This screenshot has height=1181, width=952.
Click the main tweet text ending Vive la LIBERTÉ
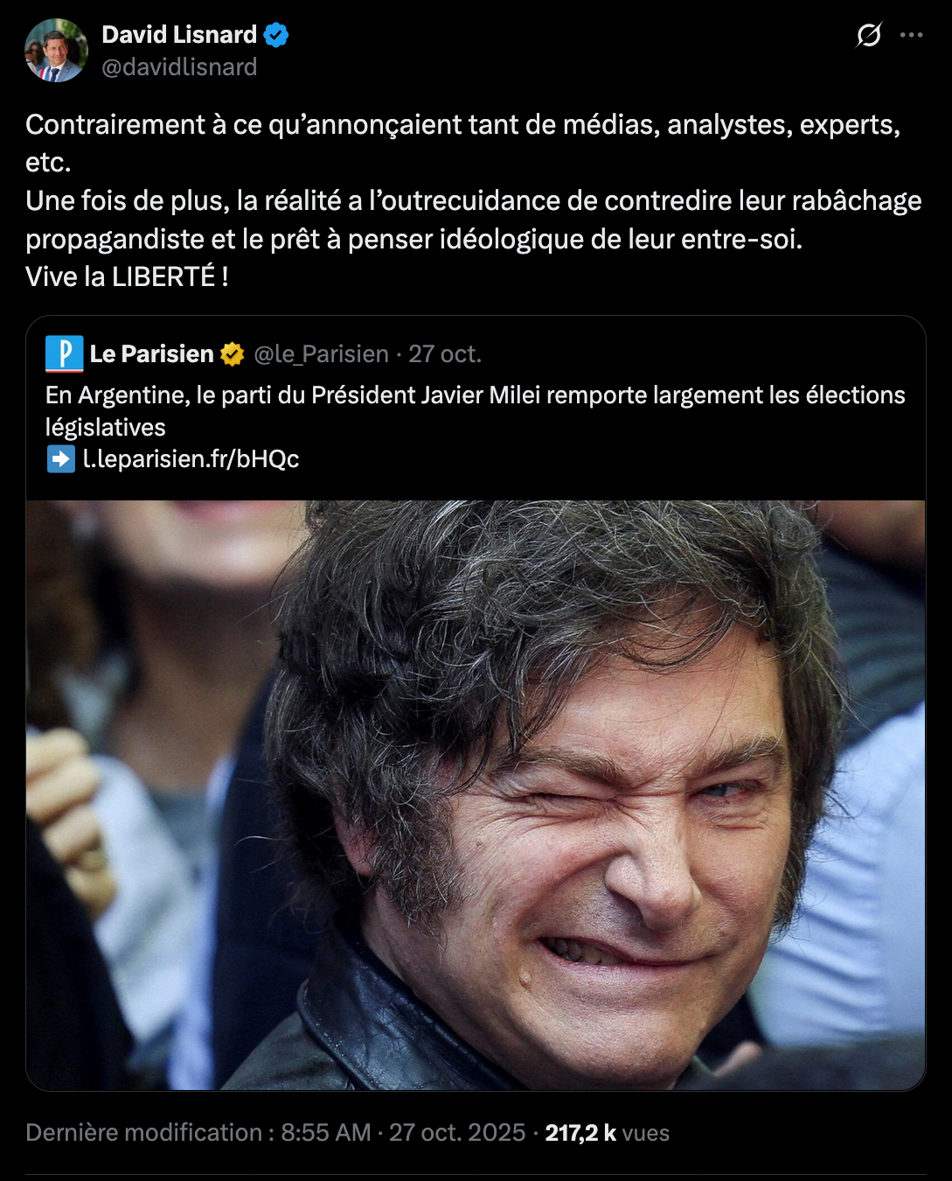point(474,200)
